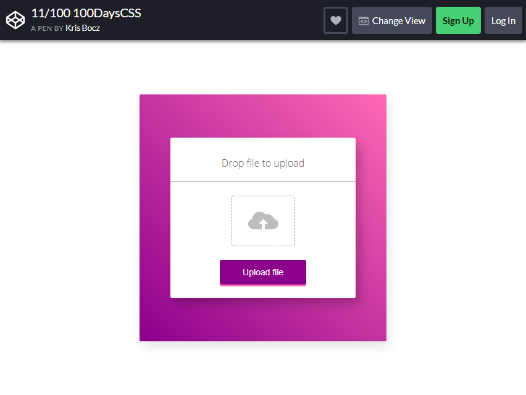The image size is (526, 395).
Task: Love this pen with the heart icon
Action: tap(336, 20)
